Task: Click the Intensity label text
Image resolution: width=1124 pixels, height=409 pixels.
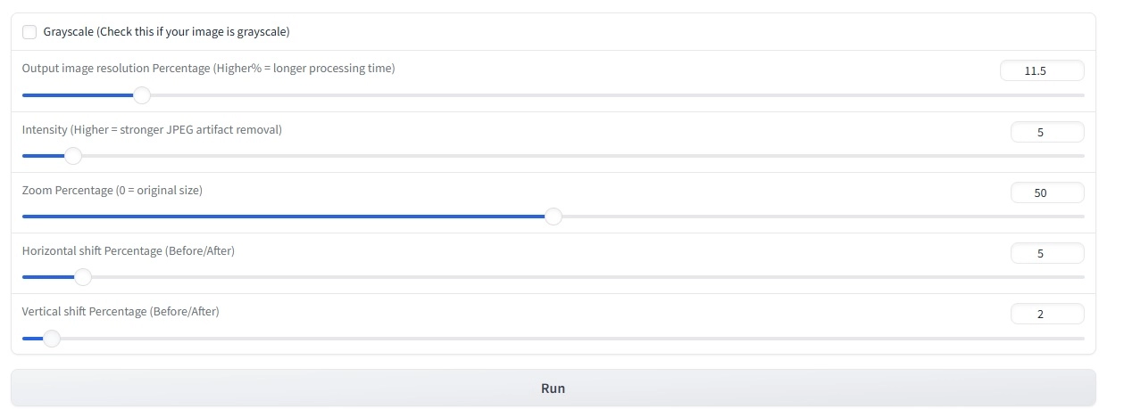Action: [x=152, y=129]
